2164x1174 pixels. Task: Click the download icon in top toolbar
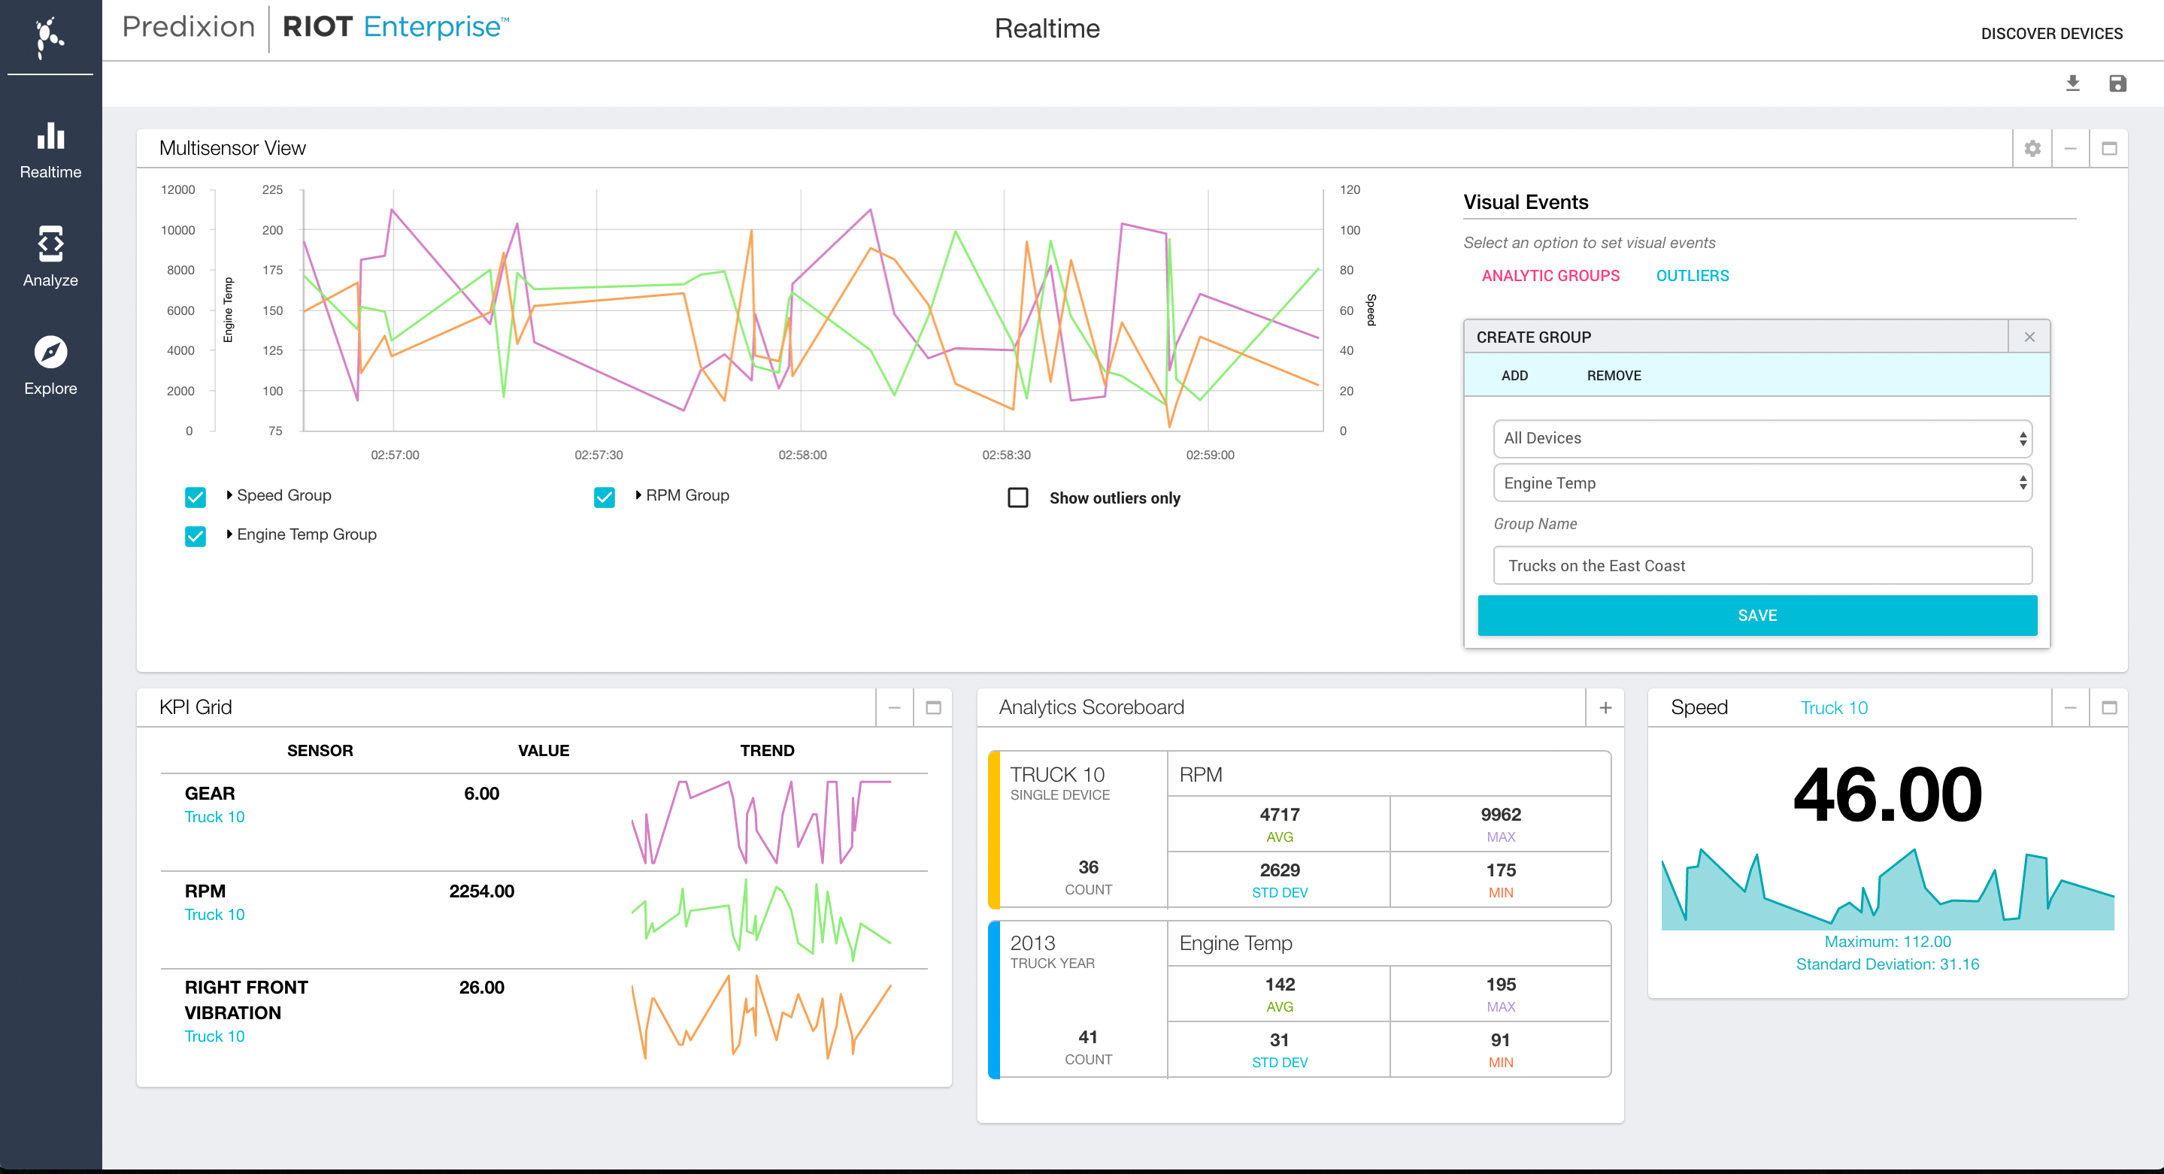click(x=2072, y=83)
